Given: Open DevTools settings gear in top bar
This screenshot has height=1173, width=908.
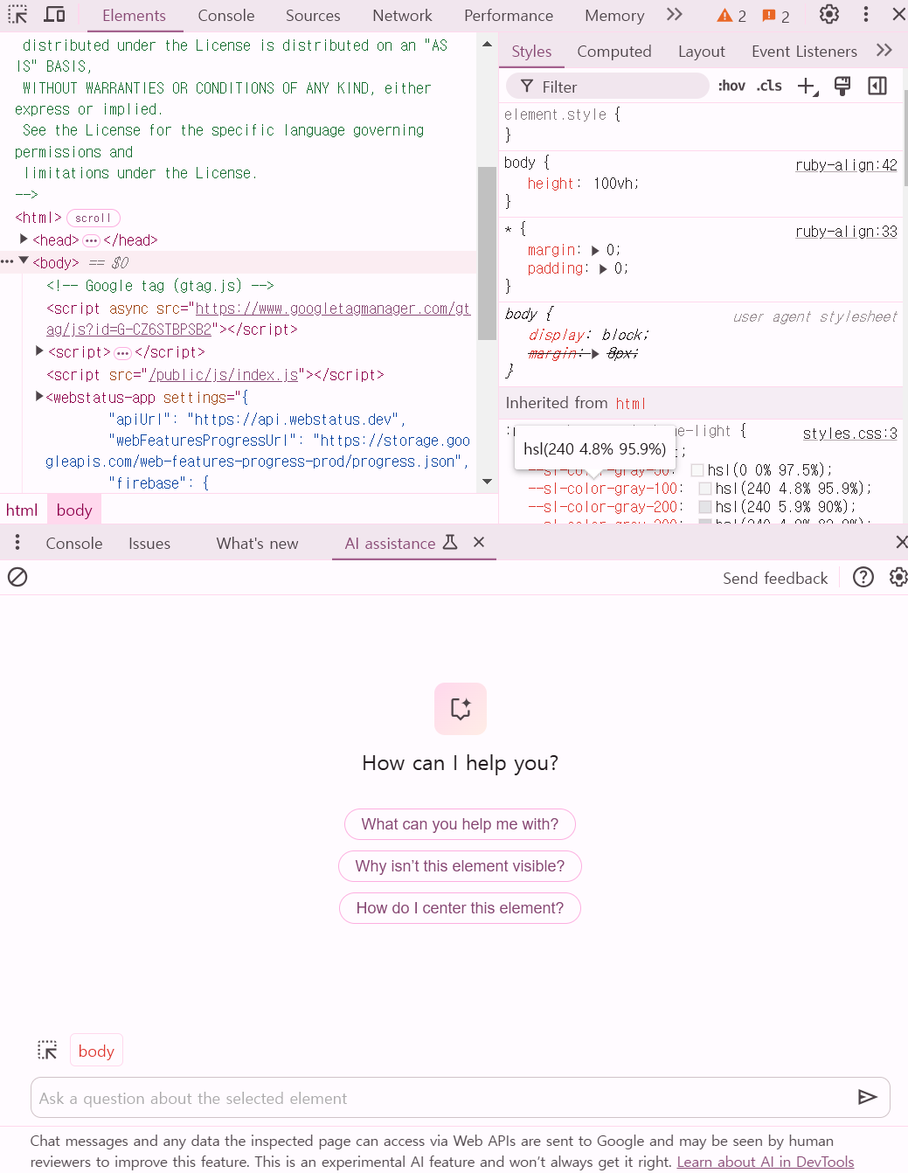Looking at the screenshot, I should pos(828,15).
